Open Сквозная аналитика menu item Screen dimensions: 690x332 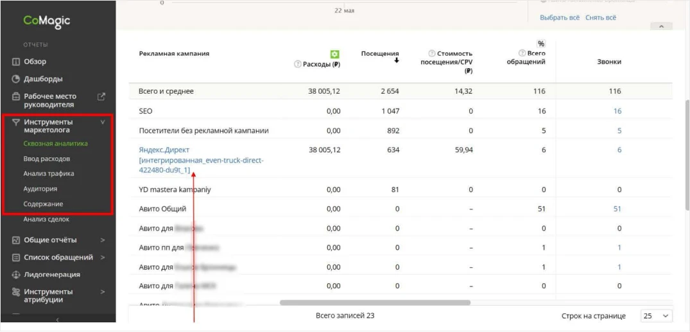tap(55, 144)
